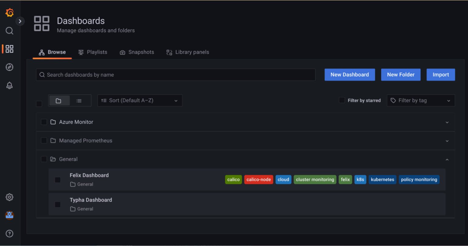Image resolution: width=468 pixels, height=246 pixels.
Task: Open Help using the question mark icon
Action: pos(9,234)
